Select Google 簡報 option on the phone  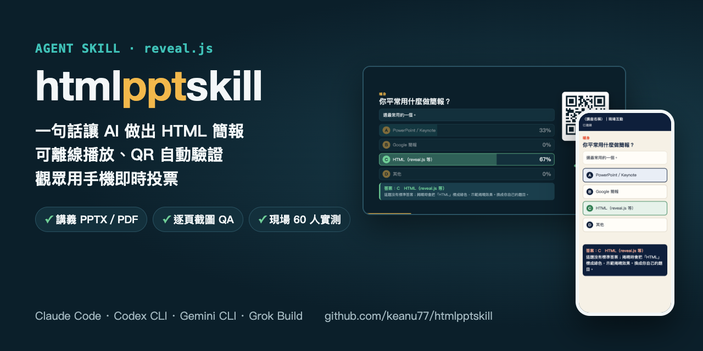[625, 191]
